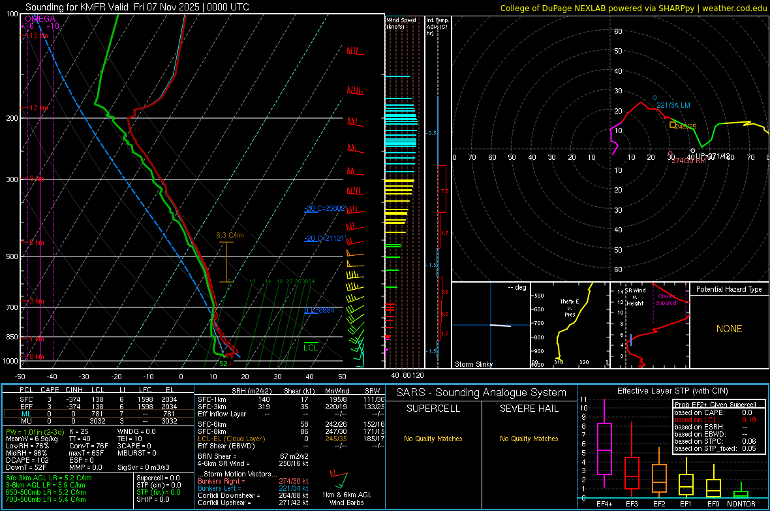The width and height of the screenshot is (770, 511).
Task: Click the 'Prob EF2+ Given Supercell' header
Action: click(715, 405)
